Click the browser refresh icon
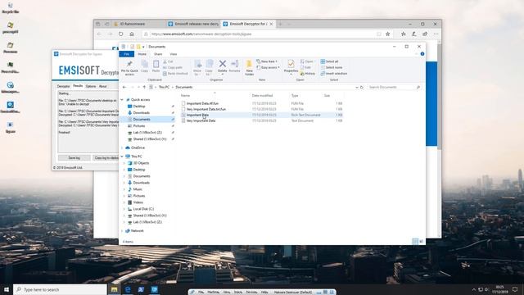Image resolution: width=524 pixels, height=295 pixels. point(121,34)
